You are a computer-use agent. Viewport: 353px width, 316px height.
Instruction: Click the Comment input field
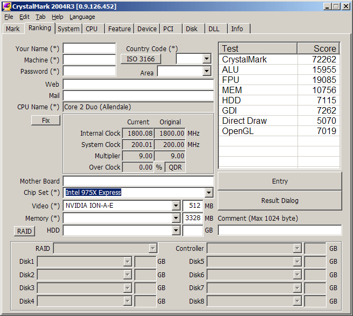(280, 230)
